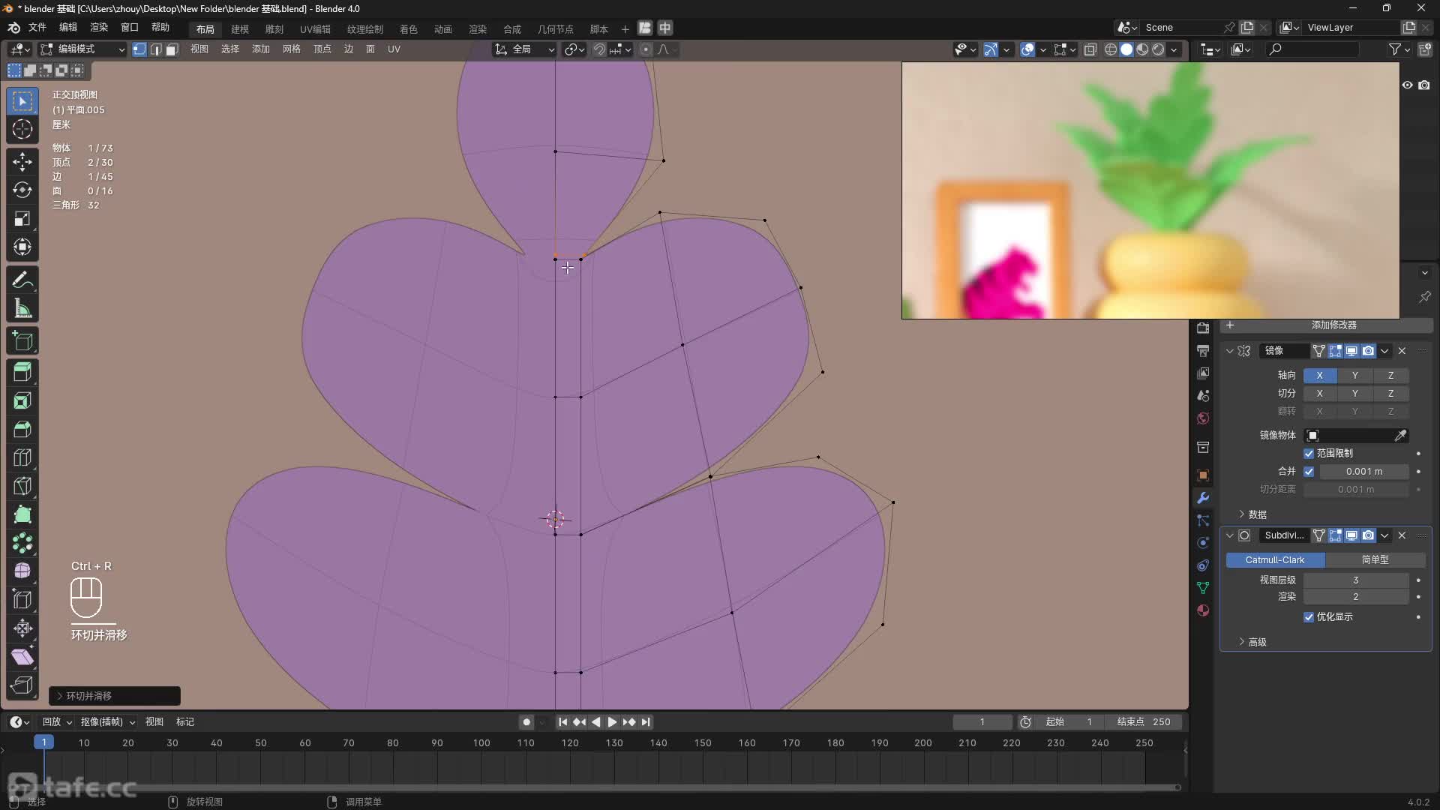This screenshot has width=1440, height=810.
Task: Open the 回放 playback dropdown
Action: [57, 722]
